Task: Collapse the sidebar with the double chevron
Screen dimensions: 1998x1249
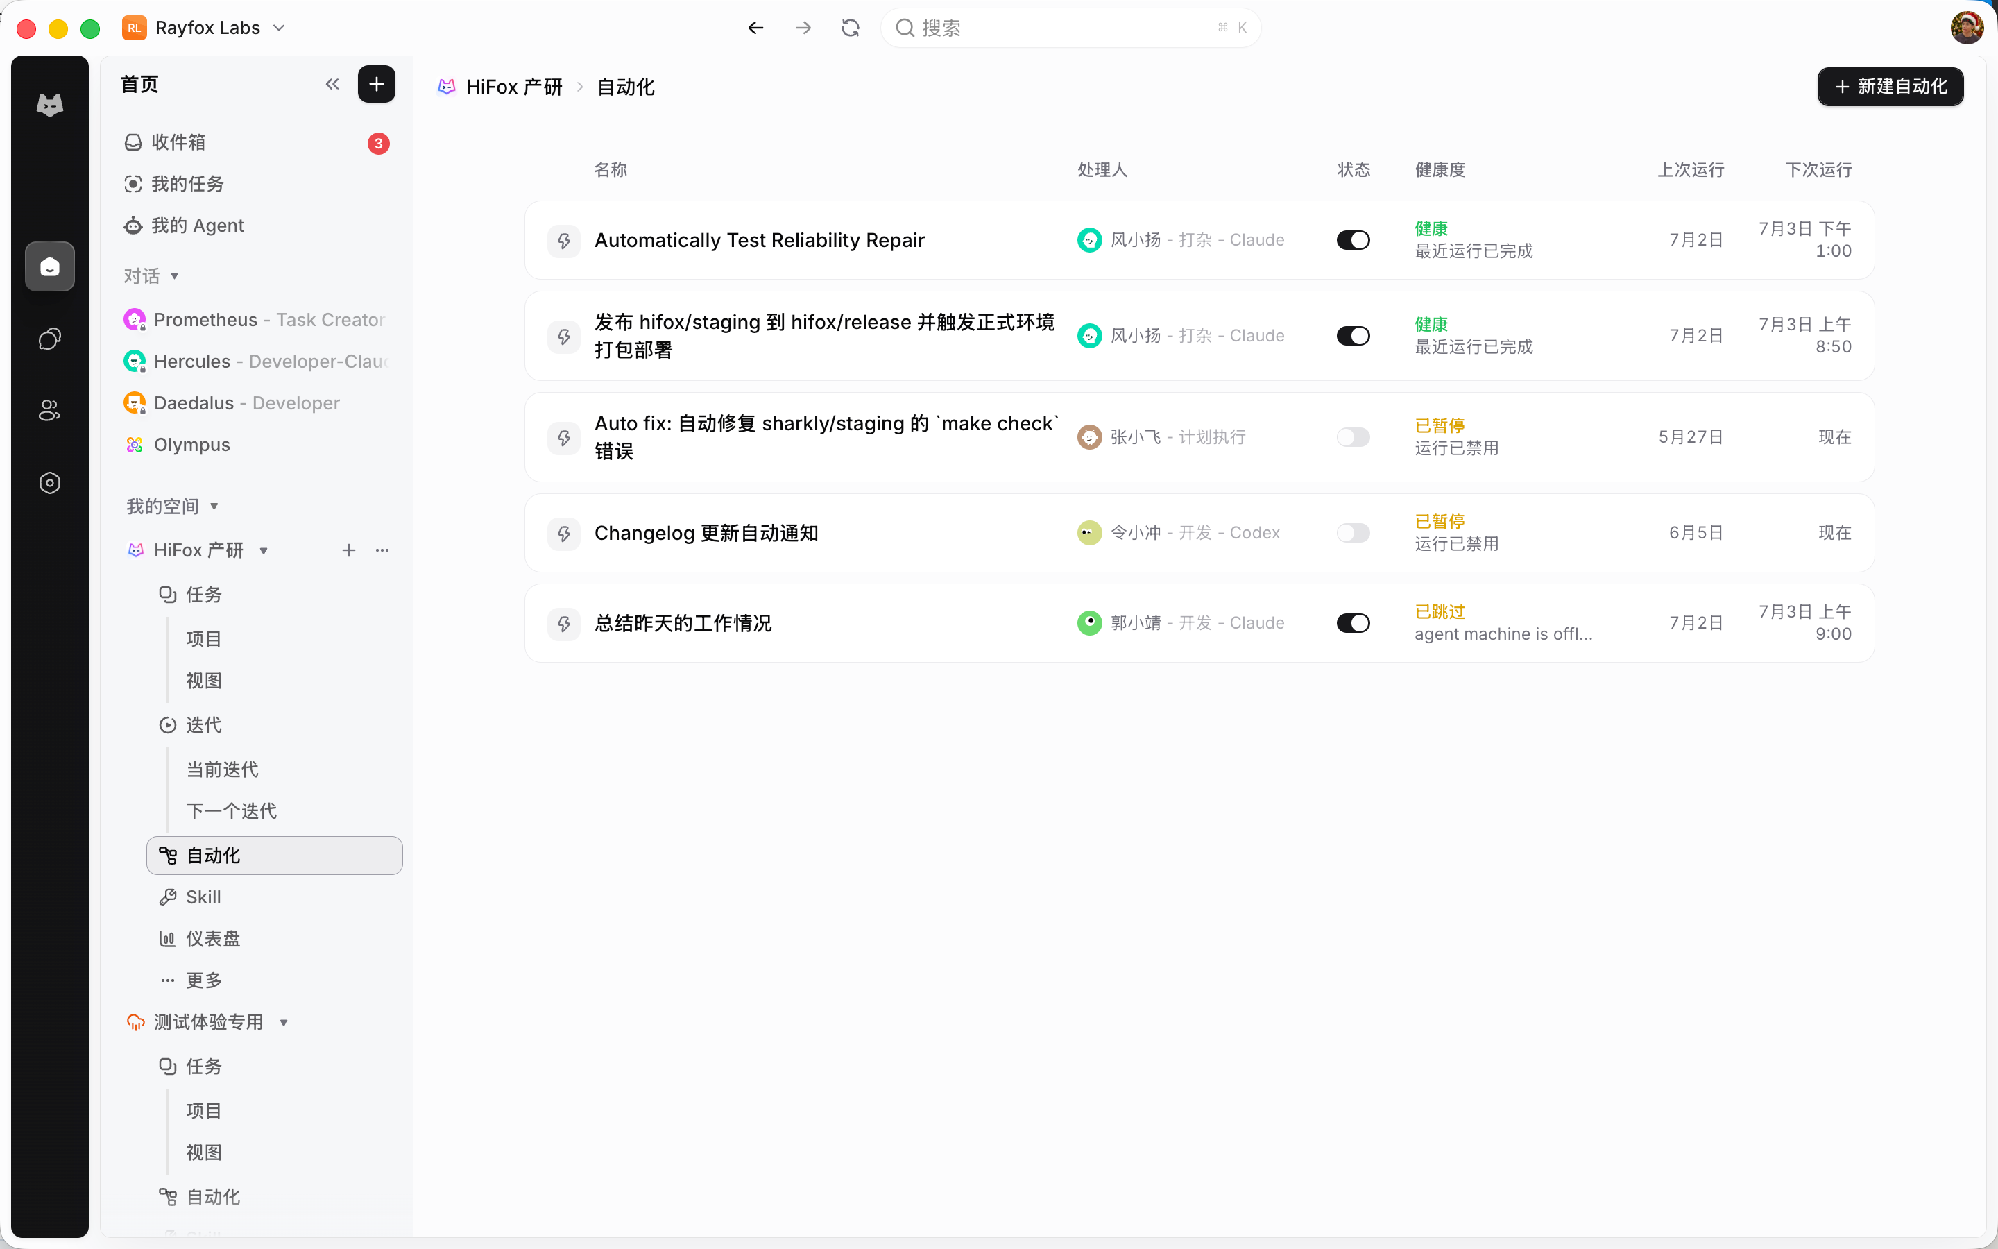Action: point(332,84)
